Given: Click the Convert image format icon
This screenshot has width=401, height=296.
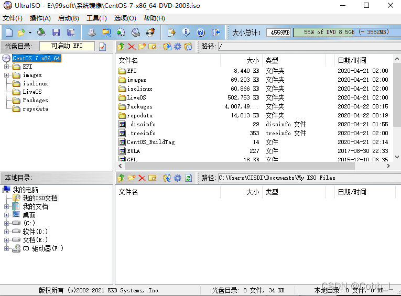Looking at the screenshot, I should pos(121,32).
